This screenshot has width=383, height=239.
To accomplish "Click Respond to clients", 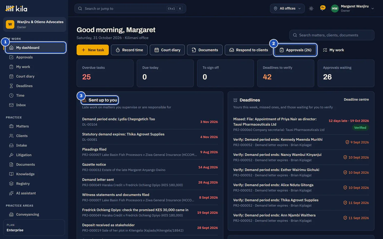I will 249,50.
